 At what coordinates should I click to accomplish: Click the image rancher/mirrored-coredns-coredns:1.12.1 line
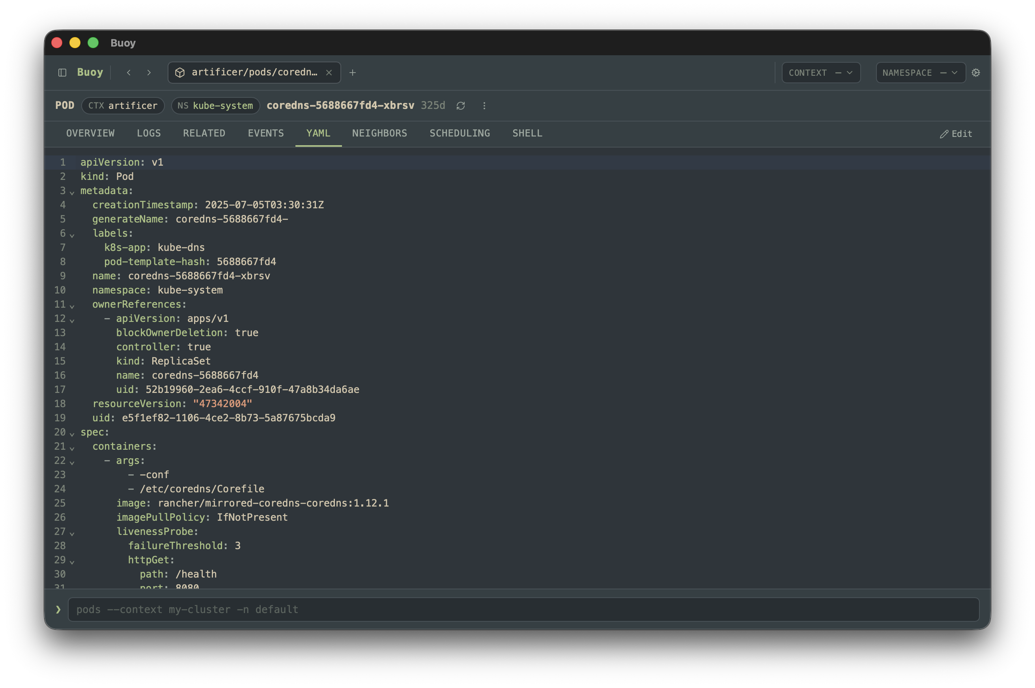point(253,503)
